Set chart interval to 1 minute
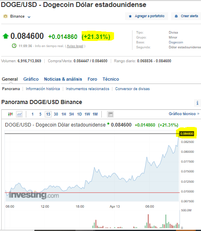Image resolution: width=201 pixels, height=231 pixels. (x=32, y=114)
